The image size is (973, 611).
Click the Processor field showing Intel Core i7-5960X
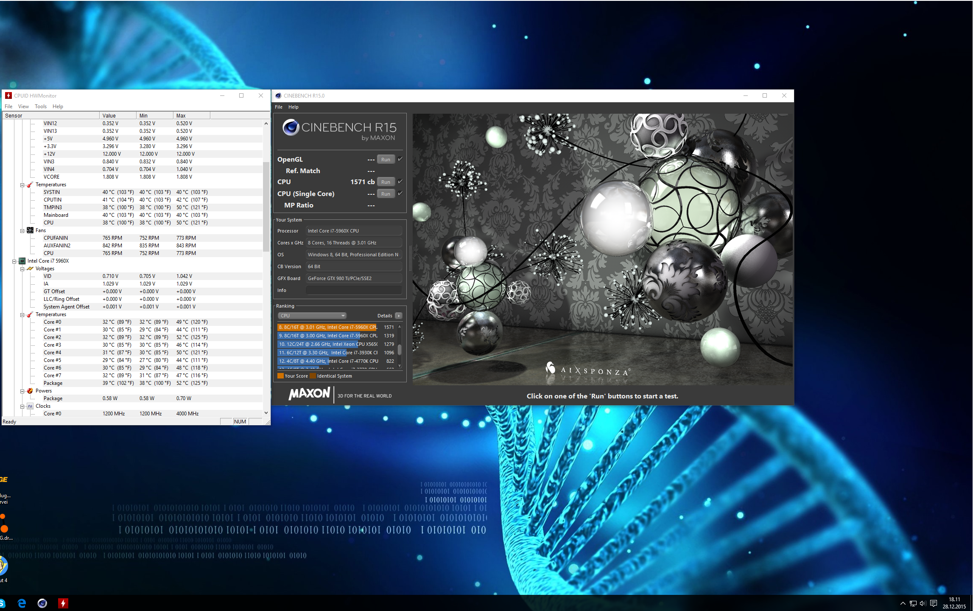point(354,231)
